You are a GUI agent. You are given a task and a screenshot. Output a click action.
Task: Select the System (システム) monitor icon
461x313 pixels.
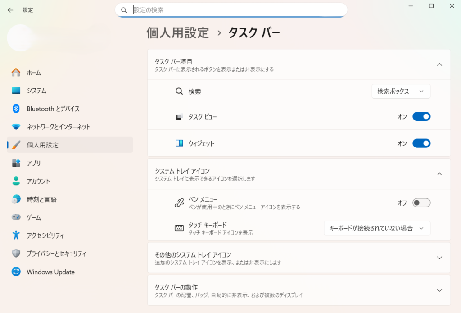16,91
